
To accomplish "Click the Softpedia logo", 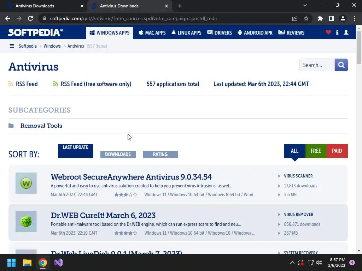I will (36, 32).
